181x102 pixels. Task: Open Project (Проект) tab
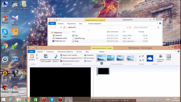(x=79, y=52)
